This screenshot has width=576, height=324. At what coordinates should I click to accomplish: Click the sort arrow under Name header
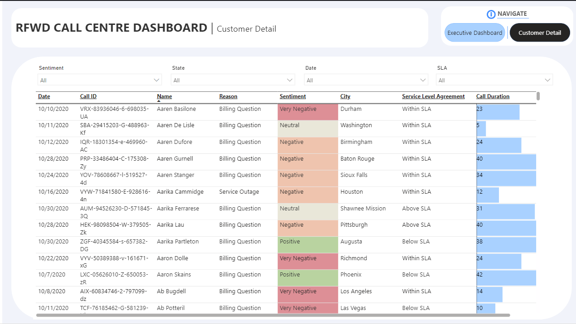(159, 101)
